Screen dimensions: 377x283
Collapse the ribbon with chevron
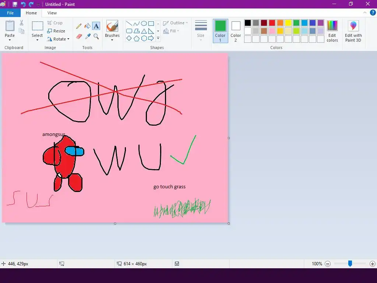tap(365, 13)
